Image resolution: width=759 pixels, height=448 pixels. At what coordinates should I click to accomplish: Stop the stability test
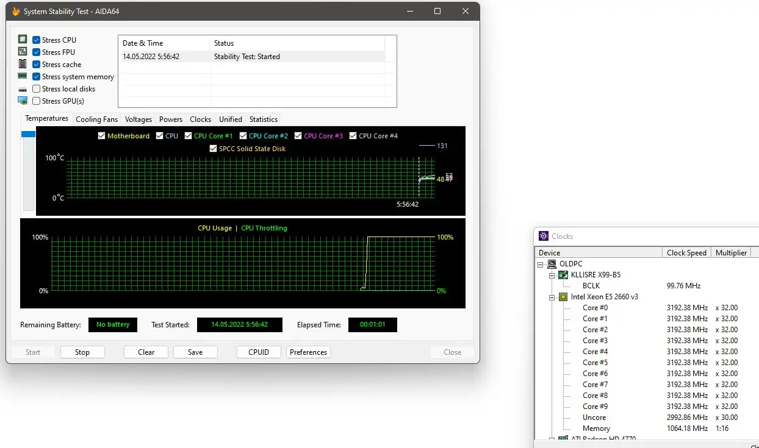(82, 352)
